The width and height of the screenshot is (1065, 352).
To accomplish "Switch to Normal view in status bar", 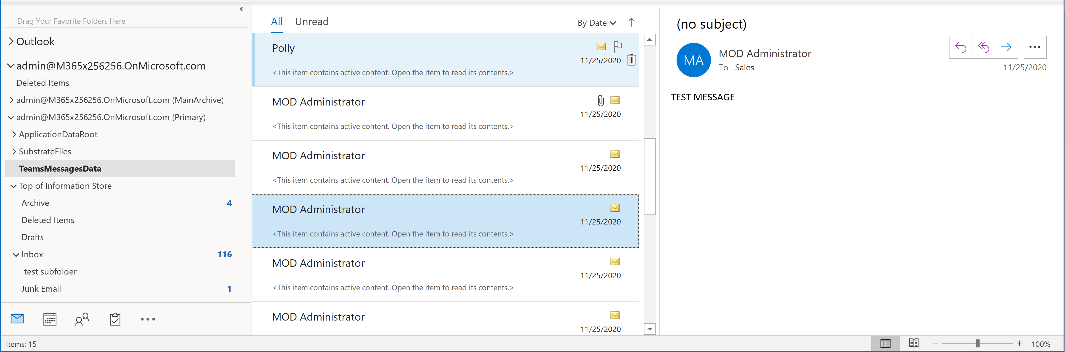I will pyautogui.click(x=885, y=343).
